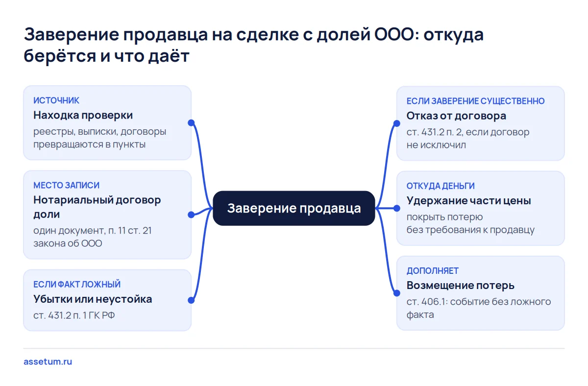588x386 pixels.
Task: Select the card titled 'Находка проверки'
Action: point(107,123)
